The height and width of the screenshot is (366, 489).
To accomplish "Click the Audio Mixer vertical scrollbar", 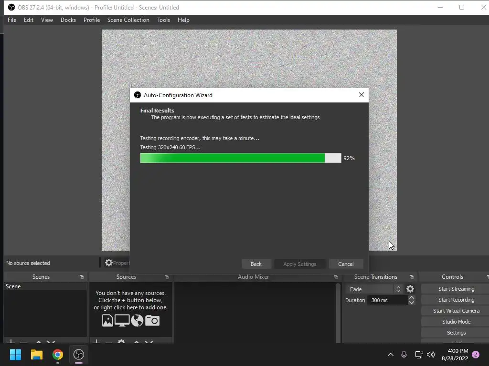I will click(x=338, y=313).
